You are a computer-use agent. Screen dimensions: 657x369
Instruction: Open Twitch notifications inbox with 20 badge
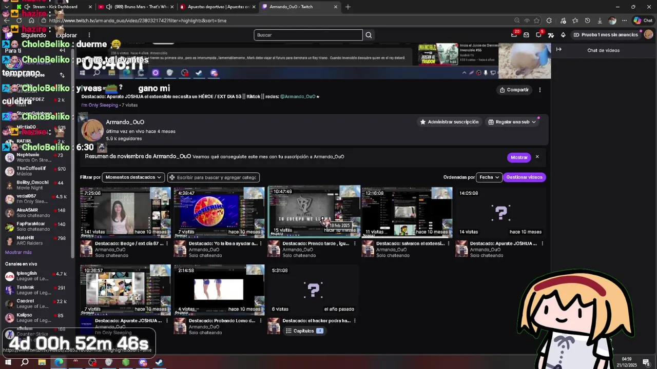[x=514, y=34]
